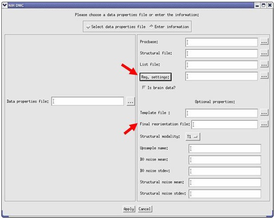
Task: Click browse button beside Reg. settings field
Action: click(x=264, y=76)
